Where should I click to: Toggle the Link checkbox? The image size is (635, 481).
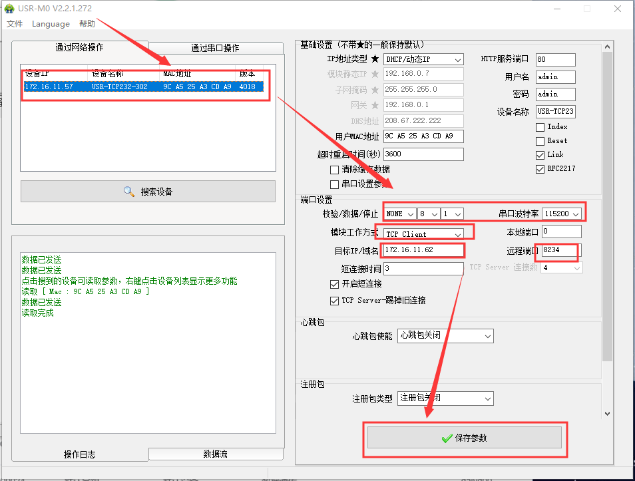click(x=540, y=154)
